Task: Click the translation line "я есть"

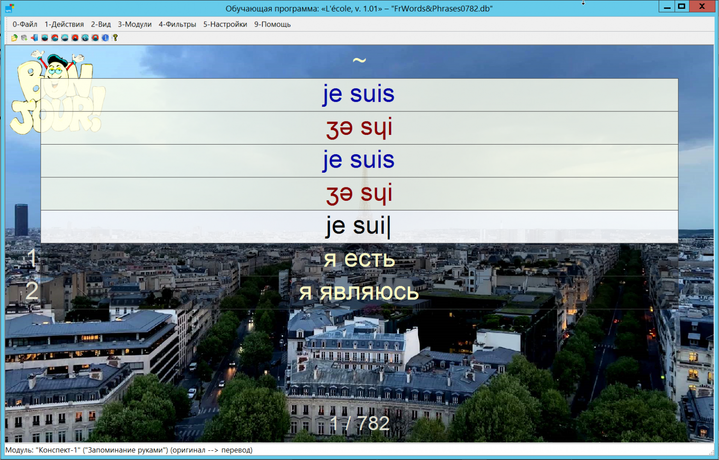Action: pyautogui.click(x=359, y=260)
